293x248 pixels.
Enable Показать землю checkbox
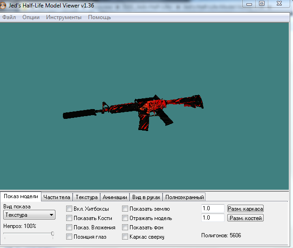(x=125, y=209)
